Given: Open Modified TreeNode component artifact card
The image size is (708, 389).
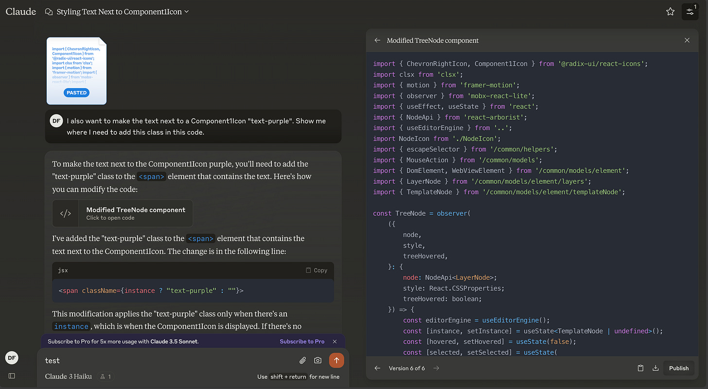Looking at the screenshot, I should pyautogui.click(x=123, y=213).
